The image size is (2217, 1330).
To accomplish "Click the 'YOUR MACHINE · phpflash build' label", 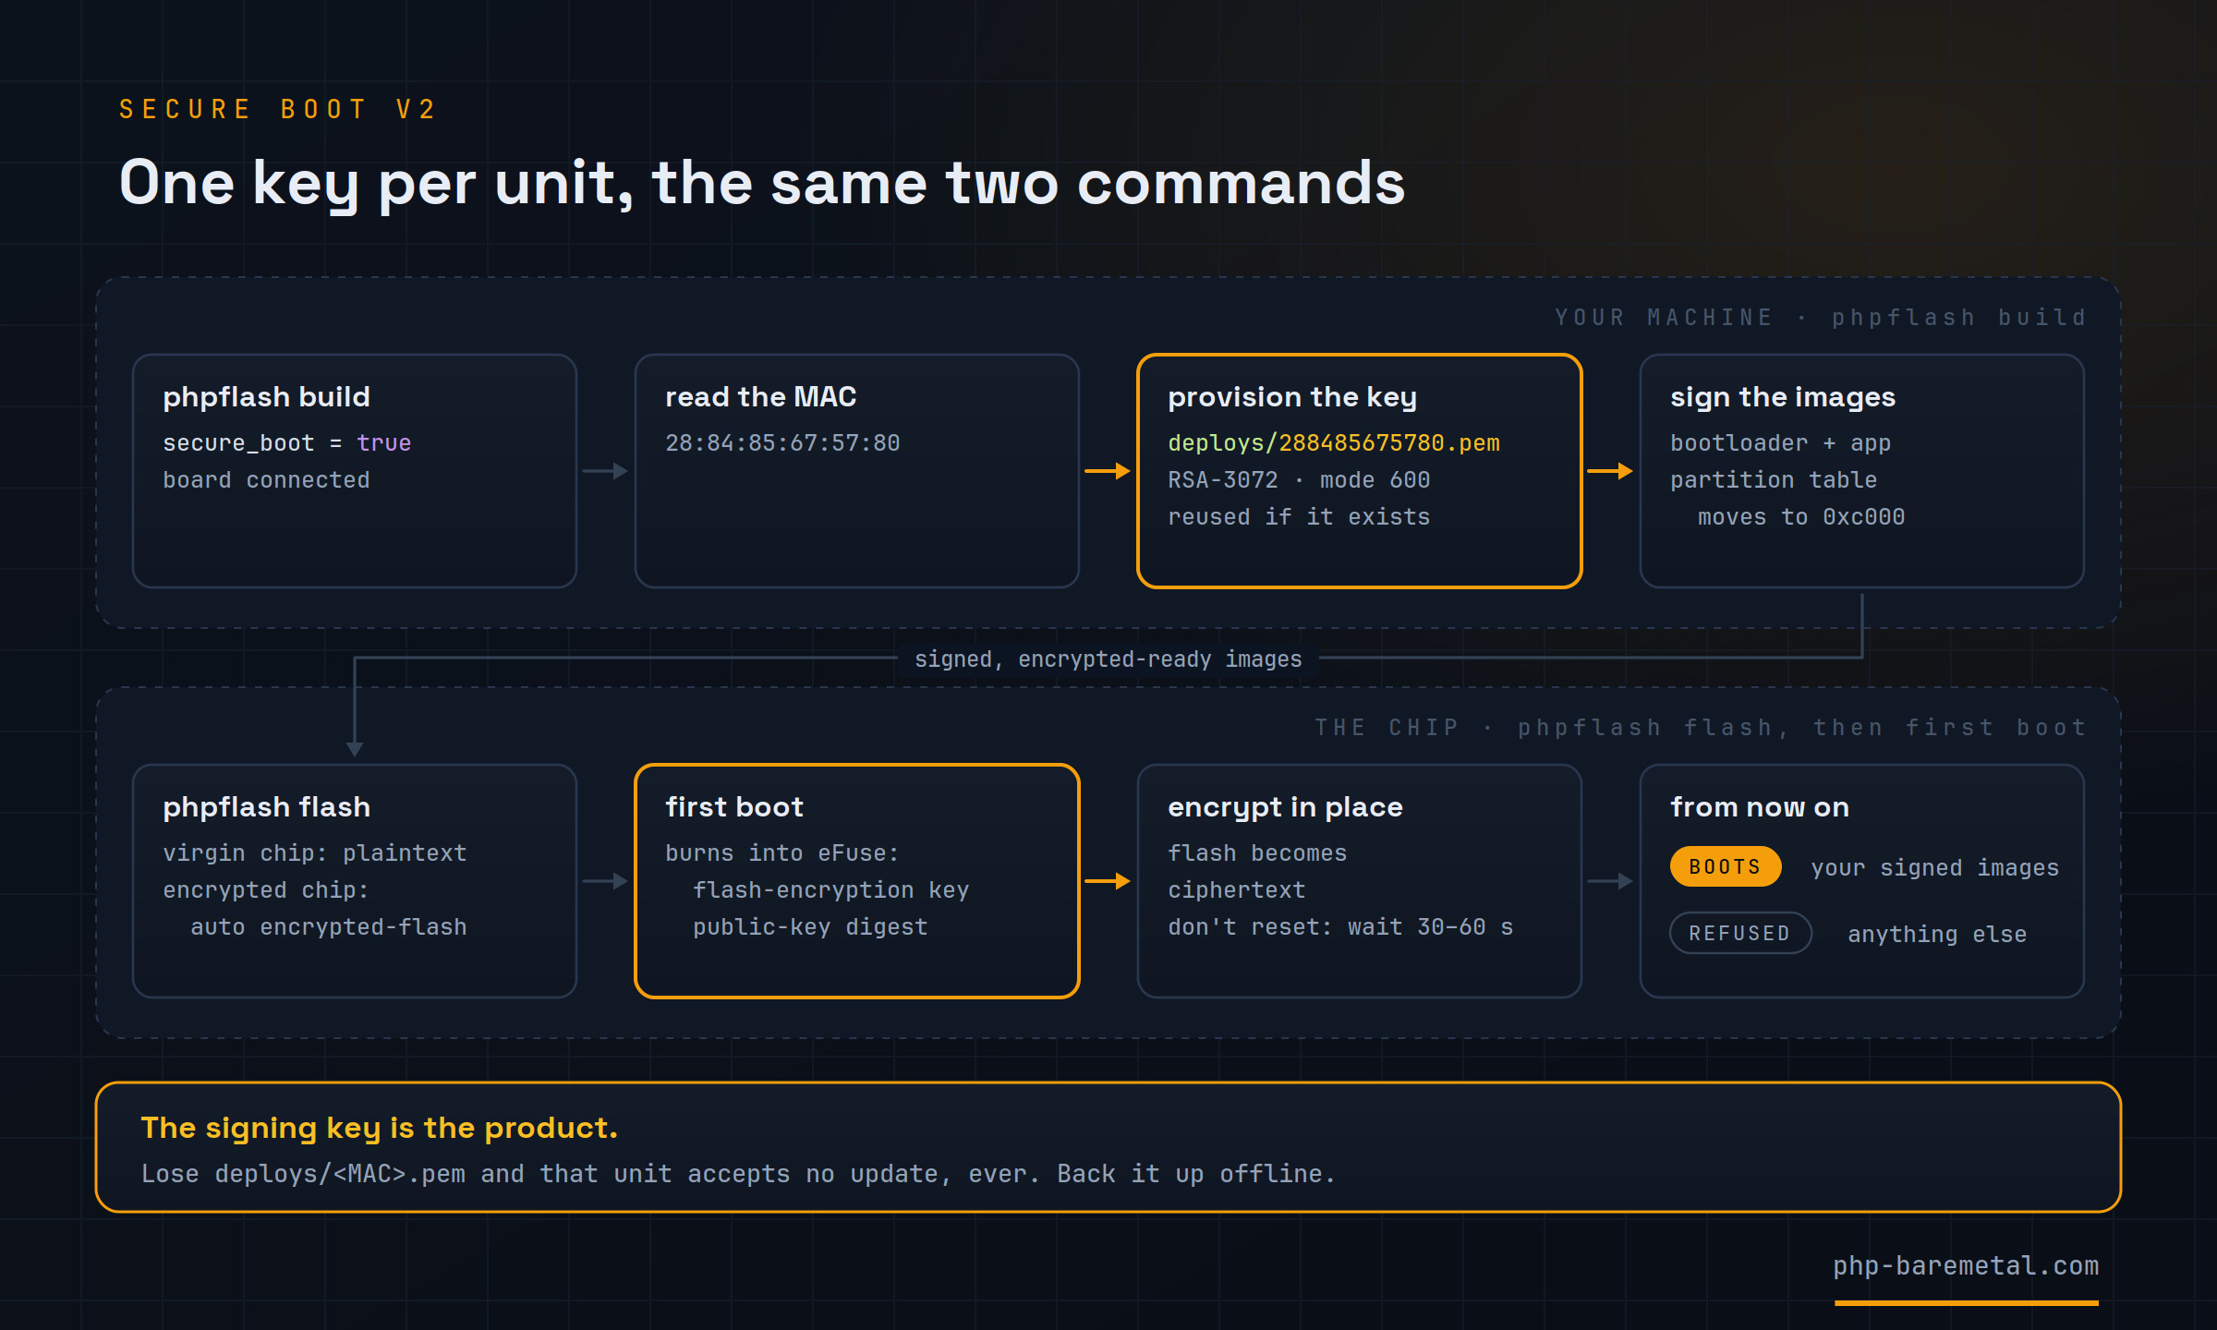I will coord(1820,318).
